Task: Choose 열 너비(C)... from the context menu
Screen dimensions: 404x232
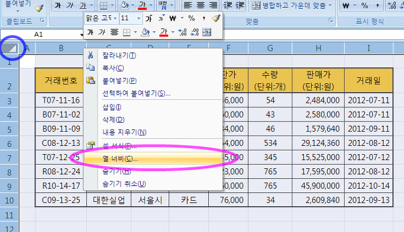Action: (x=153, y=158)
